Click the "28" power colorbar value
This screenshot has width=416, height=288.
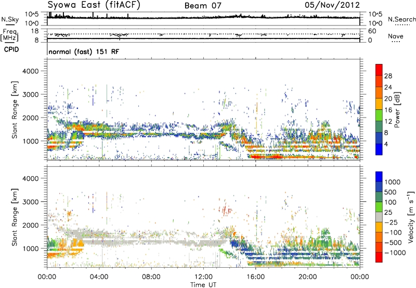[x=388, y=76]
